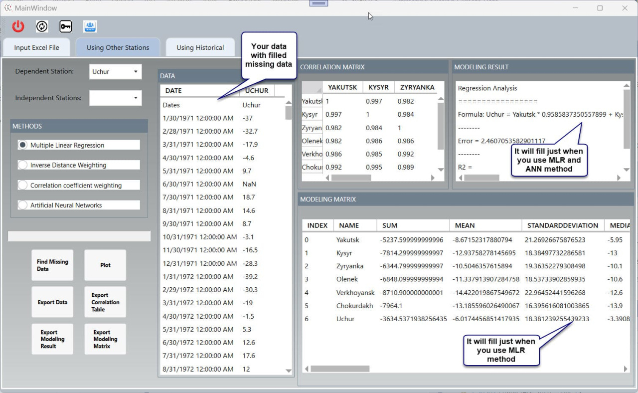Image resolution: width=638 pixels, height=393 pixels.
Task: Click the MEAN column header in Modeling Matrix
Action: point(485,225)
